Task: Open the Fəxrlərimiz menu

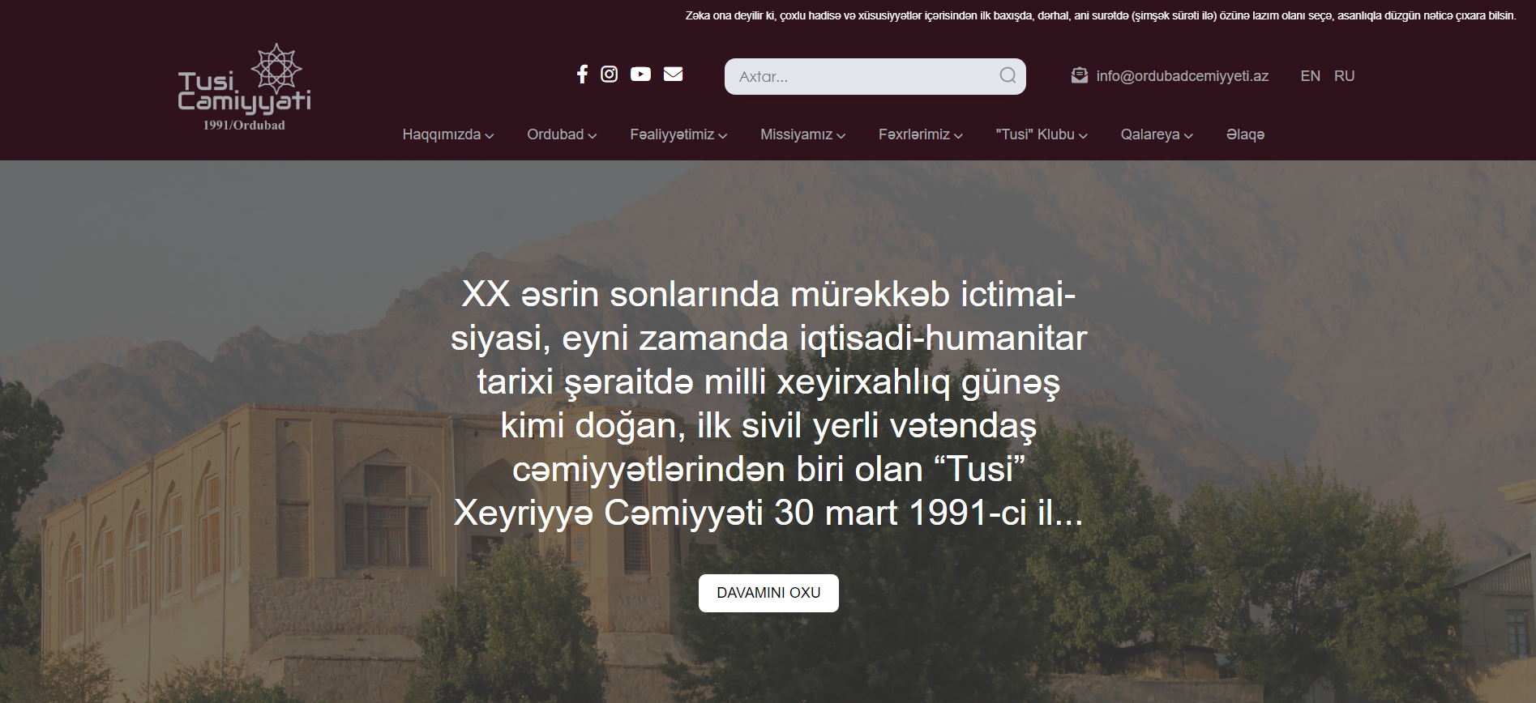Action: pos(921,134)
